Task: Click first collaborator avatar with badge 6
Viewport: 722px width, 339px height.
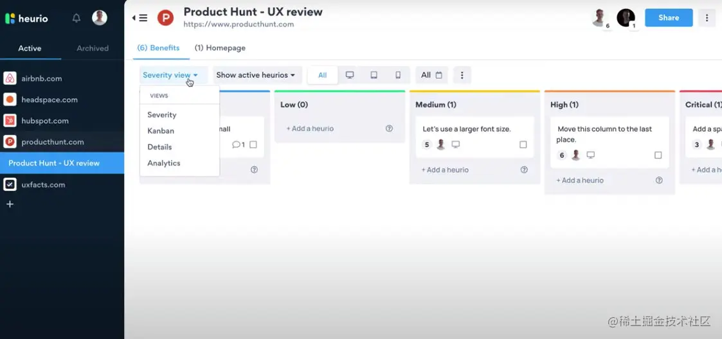Action: (600, 18)
